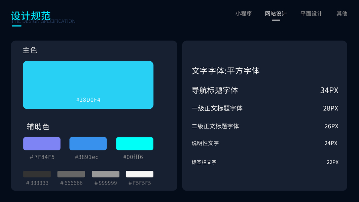Pick the purple #7F84F5 swatch
The width and height of the screenshot is (359, 202).
point(42,144)
